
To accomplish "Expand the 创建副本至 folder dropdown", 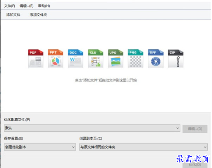I will click(x=143, y=147).
